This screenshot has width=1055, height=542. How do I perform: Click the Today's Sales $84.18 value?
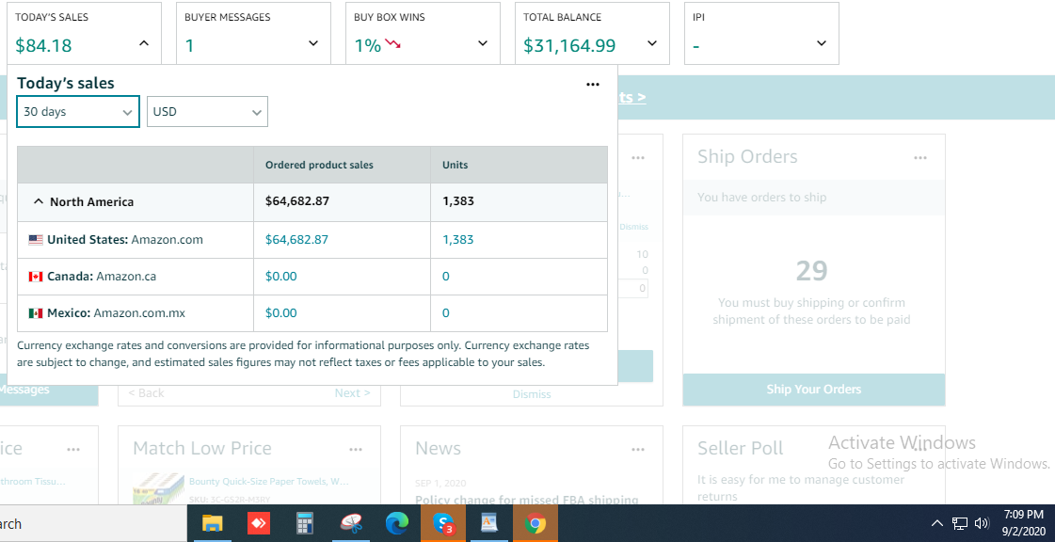tap(43, 46)
